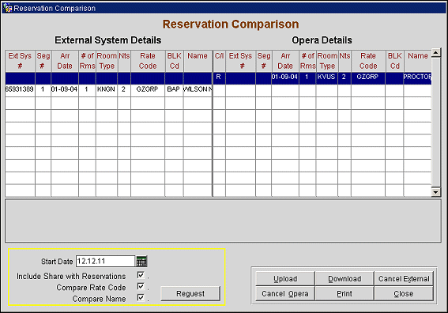Click the Upload button
This screenshot has height=313, width=448.
point(285,279)
